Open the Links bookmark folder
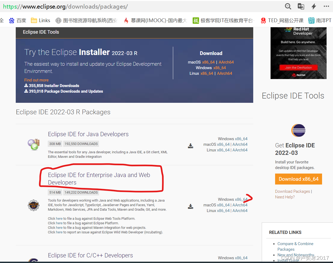 pos(41,21)
